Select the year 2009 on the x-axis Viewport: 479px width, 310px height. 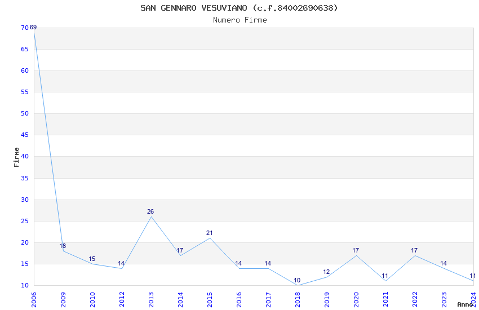click(63, 299)
